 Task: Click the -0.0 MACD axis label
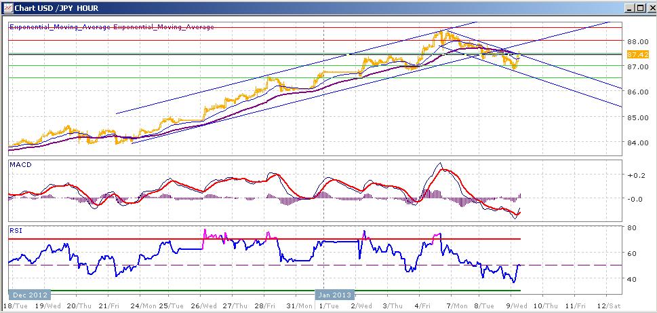click(637, 199)
